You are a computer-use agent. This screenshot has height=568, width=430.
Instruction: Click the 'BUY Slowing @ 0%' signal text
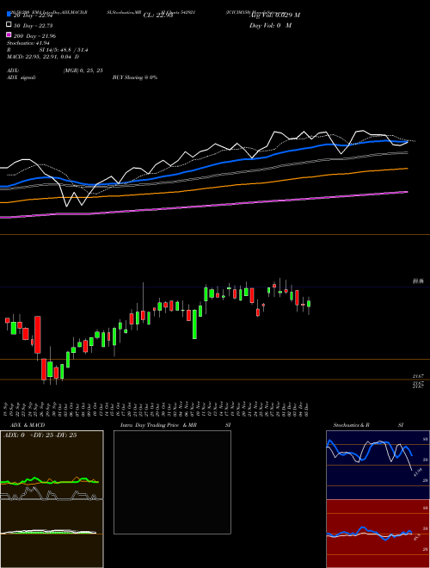pyautogui.click(x=135, y=77)
